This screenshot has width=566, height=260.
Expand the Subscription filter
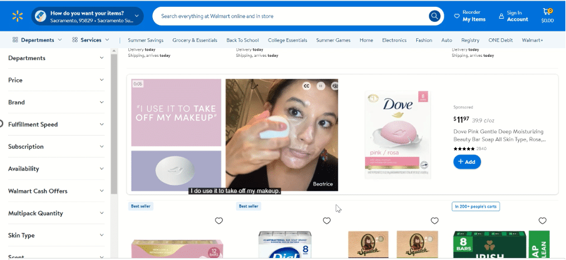[x=56, y=147]
